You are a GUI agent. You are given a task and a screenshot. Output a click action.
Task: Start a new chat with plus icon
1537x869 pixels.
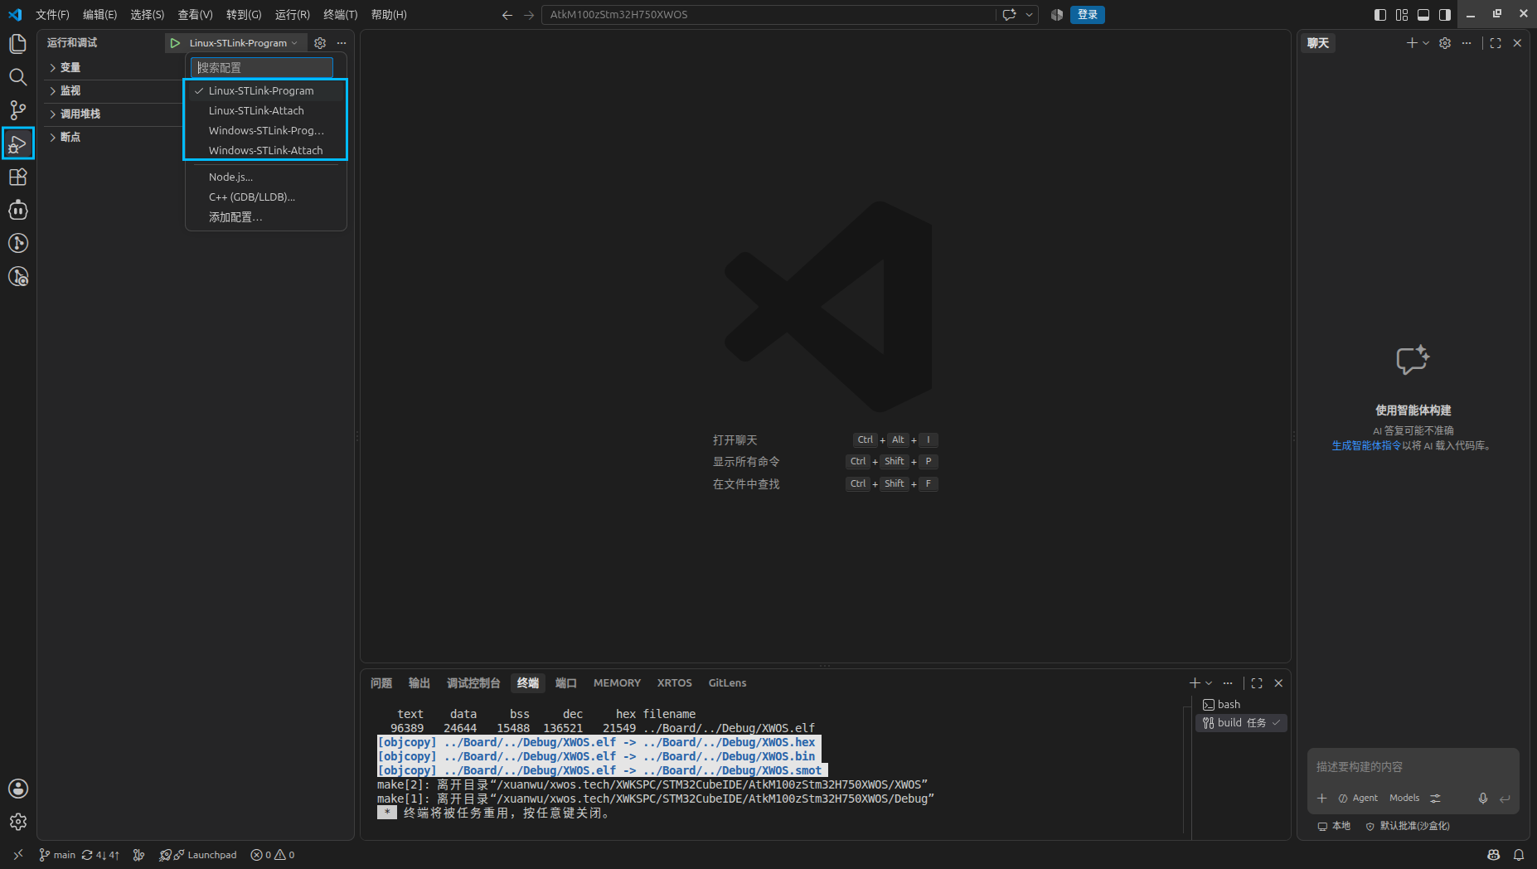[1411, 43]
